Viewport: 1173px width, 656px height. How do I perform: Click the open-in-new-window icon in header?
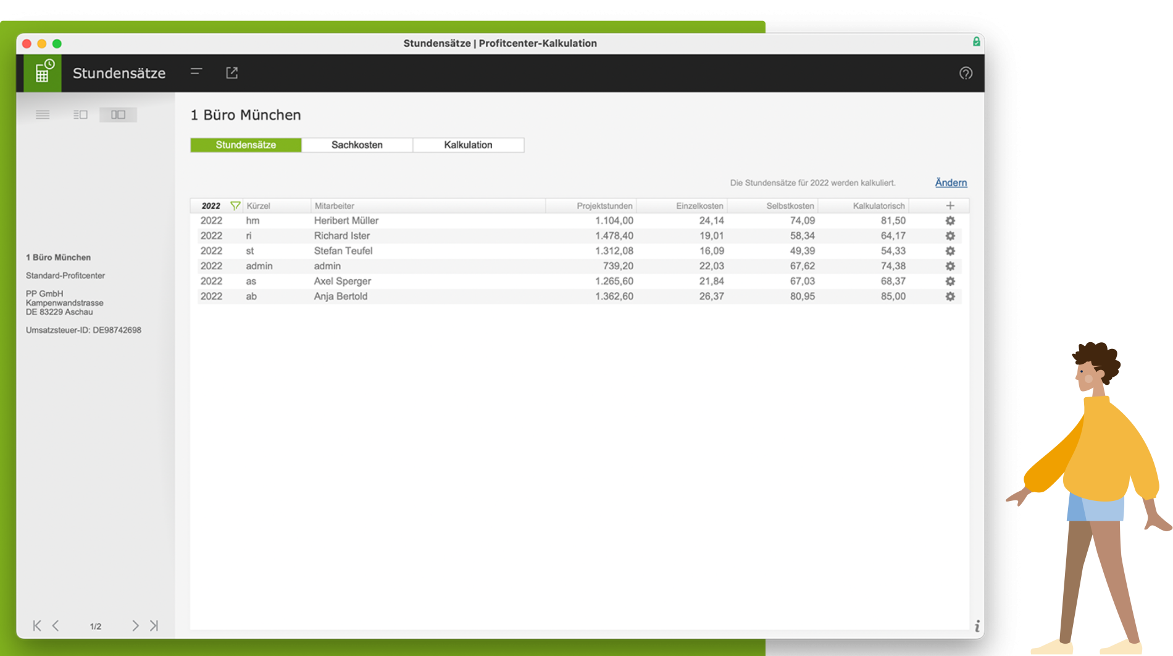tap(232, 73)
